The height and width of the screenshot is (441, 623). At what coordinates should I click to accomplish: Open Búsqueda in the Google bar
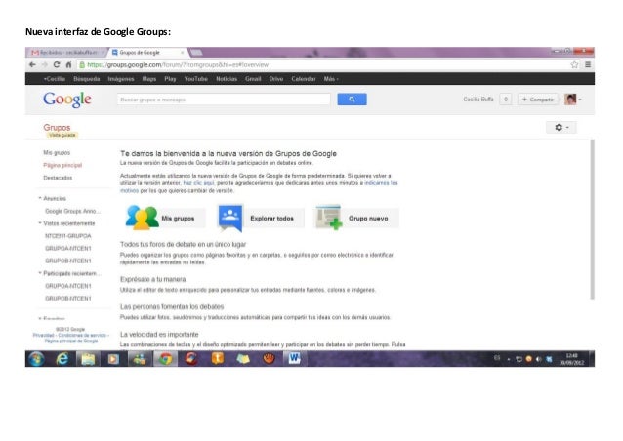coord(87,79)
